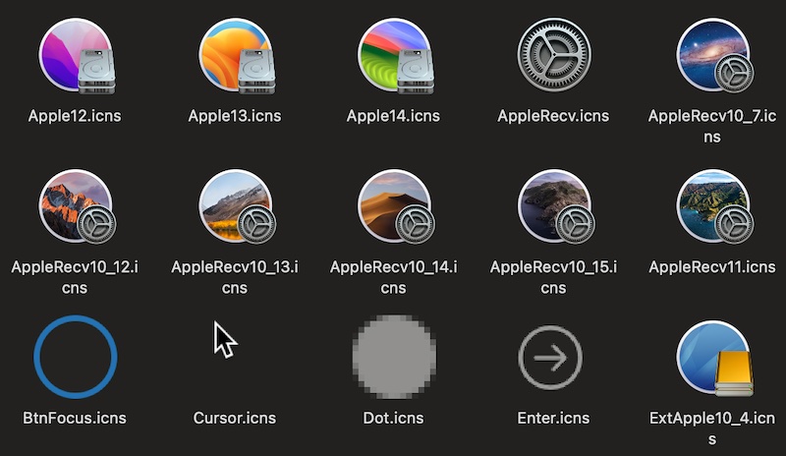This screenshot has width=786, height=456.
Task: Click the Enter.icns file name
Action: 553,418
